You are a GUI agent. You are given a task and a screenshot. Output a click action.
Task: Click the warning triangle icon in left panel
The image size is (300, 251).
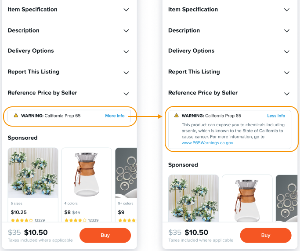[16, 116]
